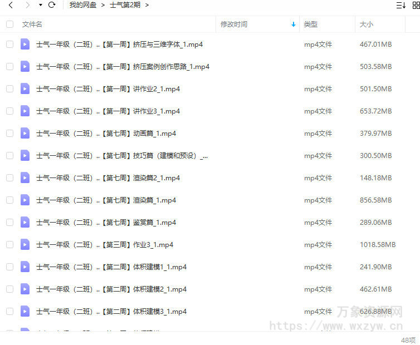Click the 467.01MB size value
The width and height of the screenshot is (420, 345).
(376, 45)
